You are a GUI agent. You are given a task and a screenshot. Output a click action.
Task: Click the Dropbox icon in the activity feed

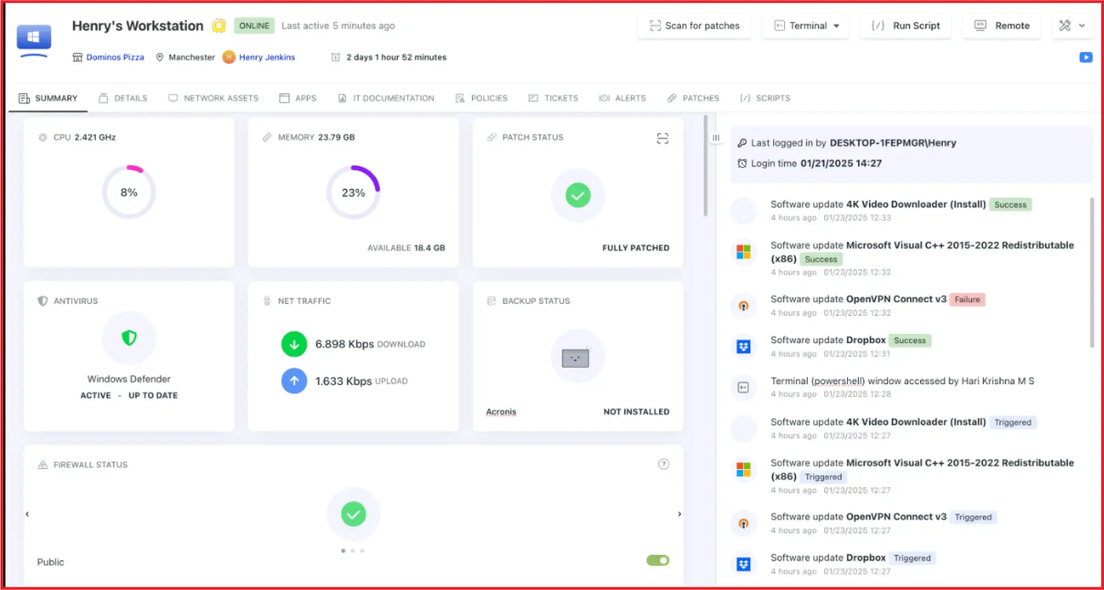[x=743, y=347]
